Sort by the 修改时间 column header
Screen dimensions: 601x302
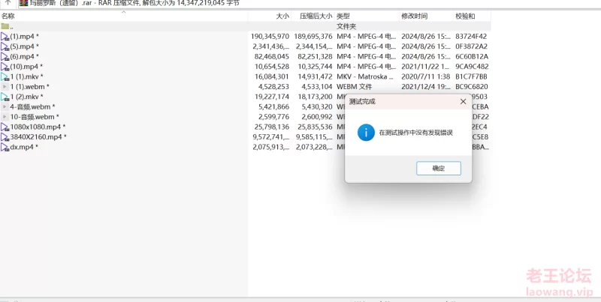click(414, 16)
